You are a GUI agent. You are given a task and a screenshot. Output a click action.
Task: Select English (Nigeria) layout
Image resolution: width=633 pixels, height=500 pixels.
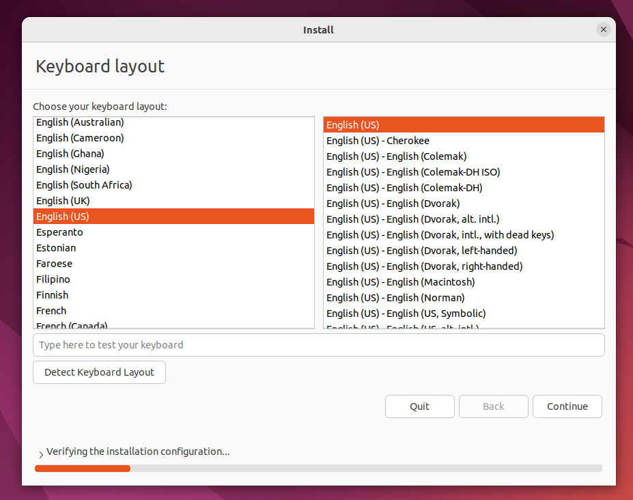pyautogui.click(x=173, y=169)
